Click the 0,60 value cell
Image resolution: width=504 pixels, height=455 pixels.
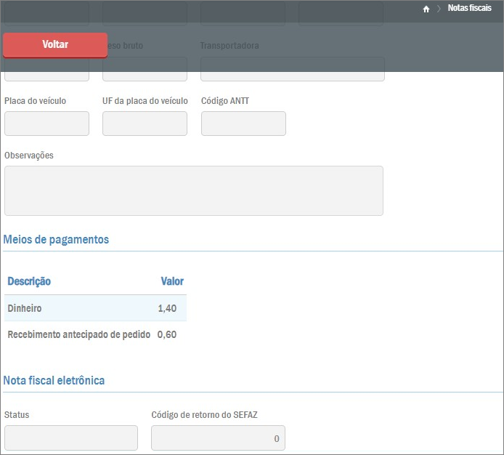click(167, 335)
